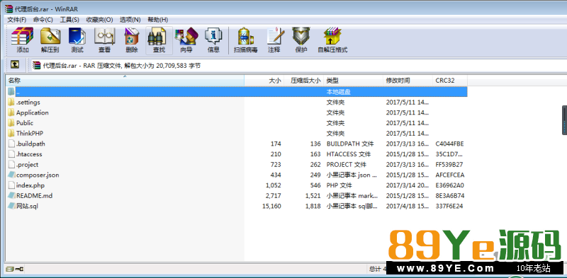Open the File (文件) menu
Image resolution: width=567 pixels, height=278 pixels.
(16, 20)
